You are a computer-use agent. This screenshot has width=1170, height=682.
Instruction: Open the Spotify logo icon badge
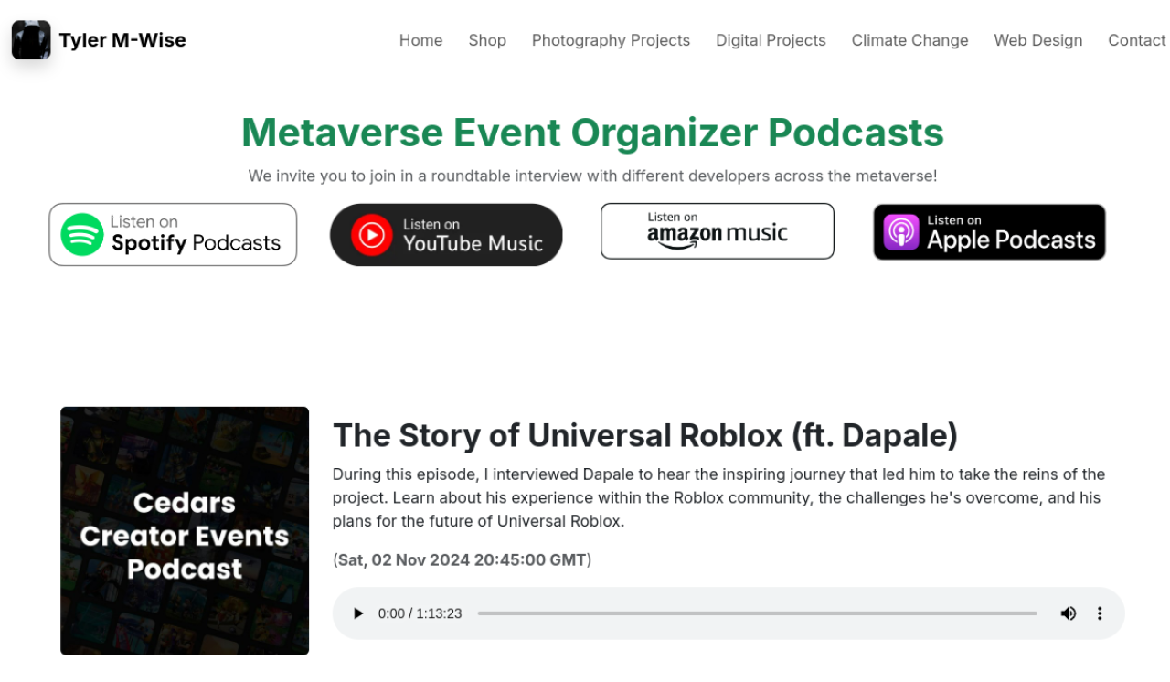[82, 235]
